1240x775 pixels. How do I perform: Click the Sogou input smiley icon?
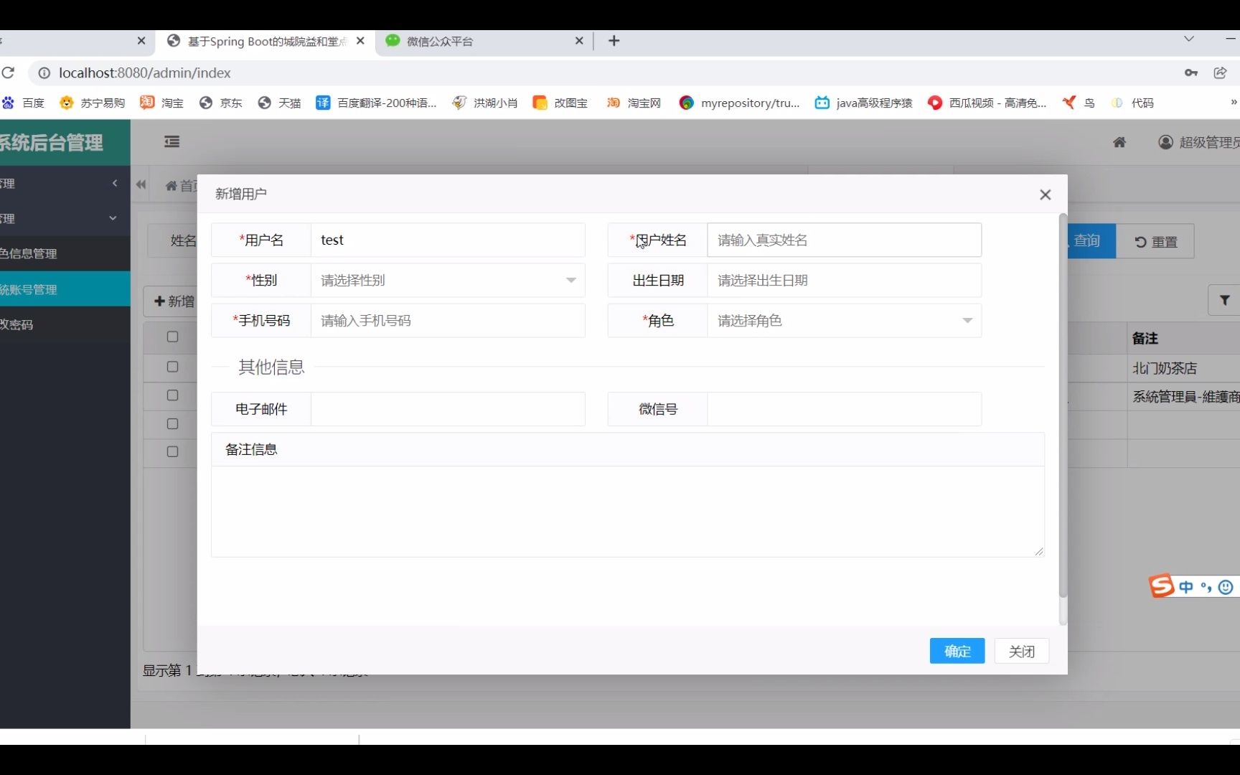[1226, 586]
